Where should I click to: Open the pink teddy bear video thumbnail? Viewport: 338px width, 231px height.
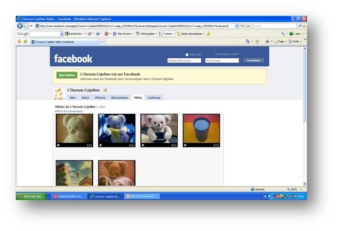[117, 173]
